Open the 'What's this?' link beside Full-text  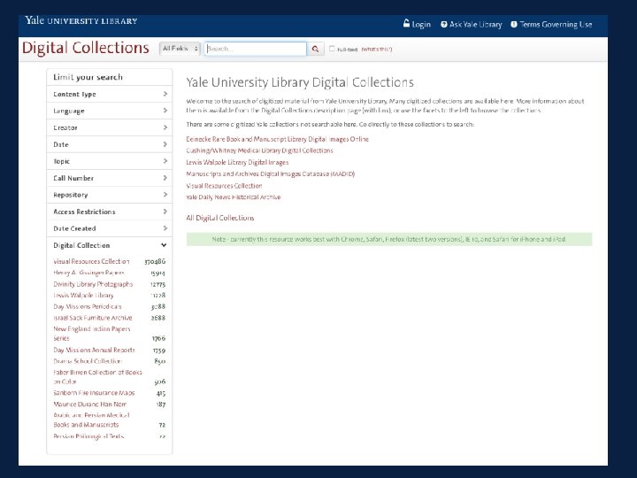click(377, 50)
